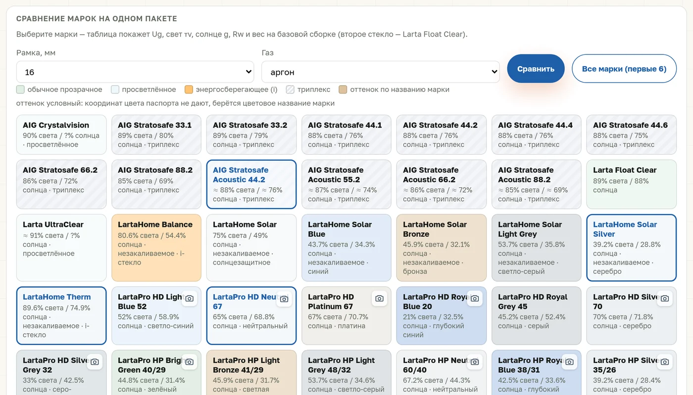This screenshot has height=395, width=693.
Task: Select the Larta UltraClear card
Action: click(61, 248)
